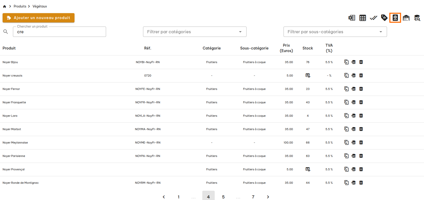Image resolution: width=424 pixels, height=200 pixels.
Task: Click stock database icon for Noyer Lara
Action: [354, 116]
